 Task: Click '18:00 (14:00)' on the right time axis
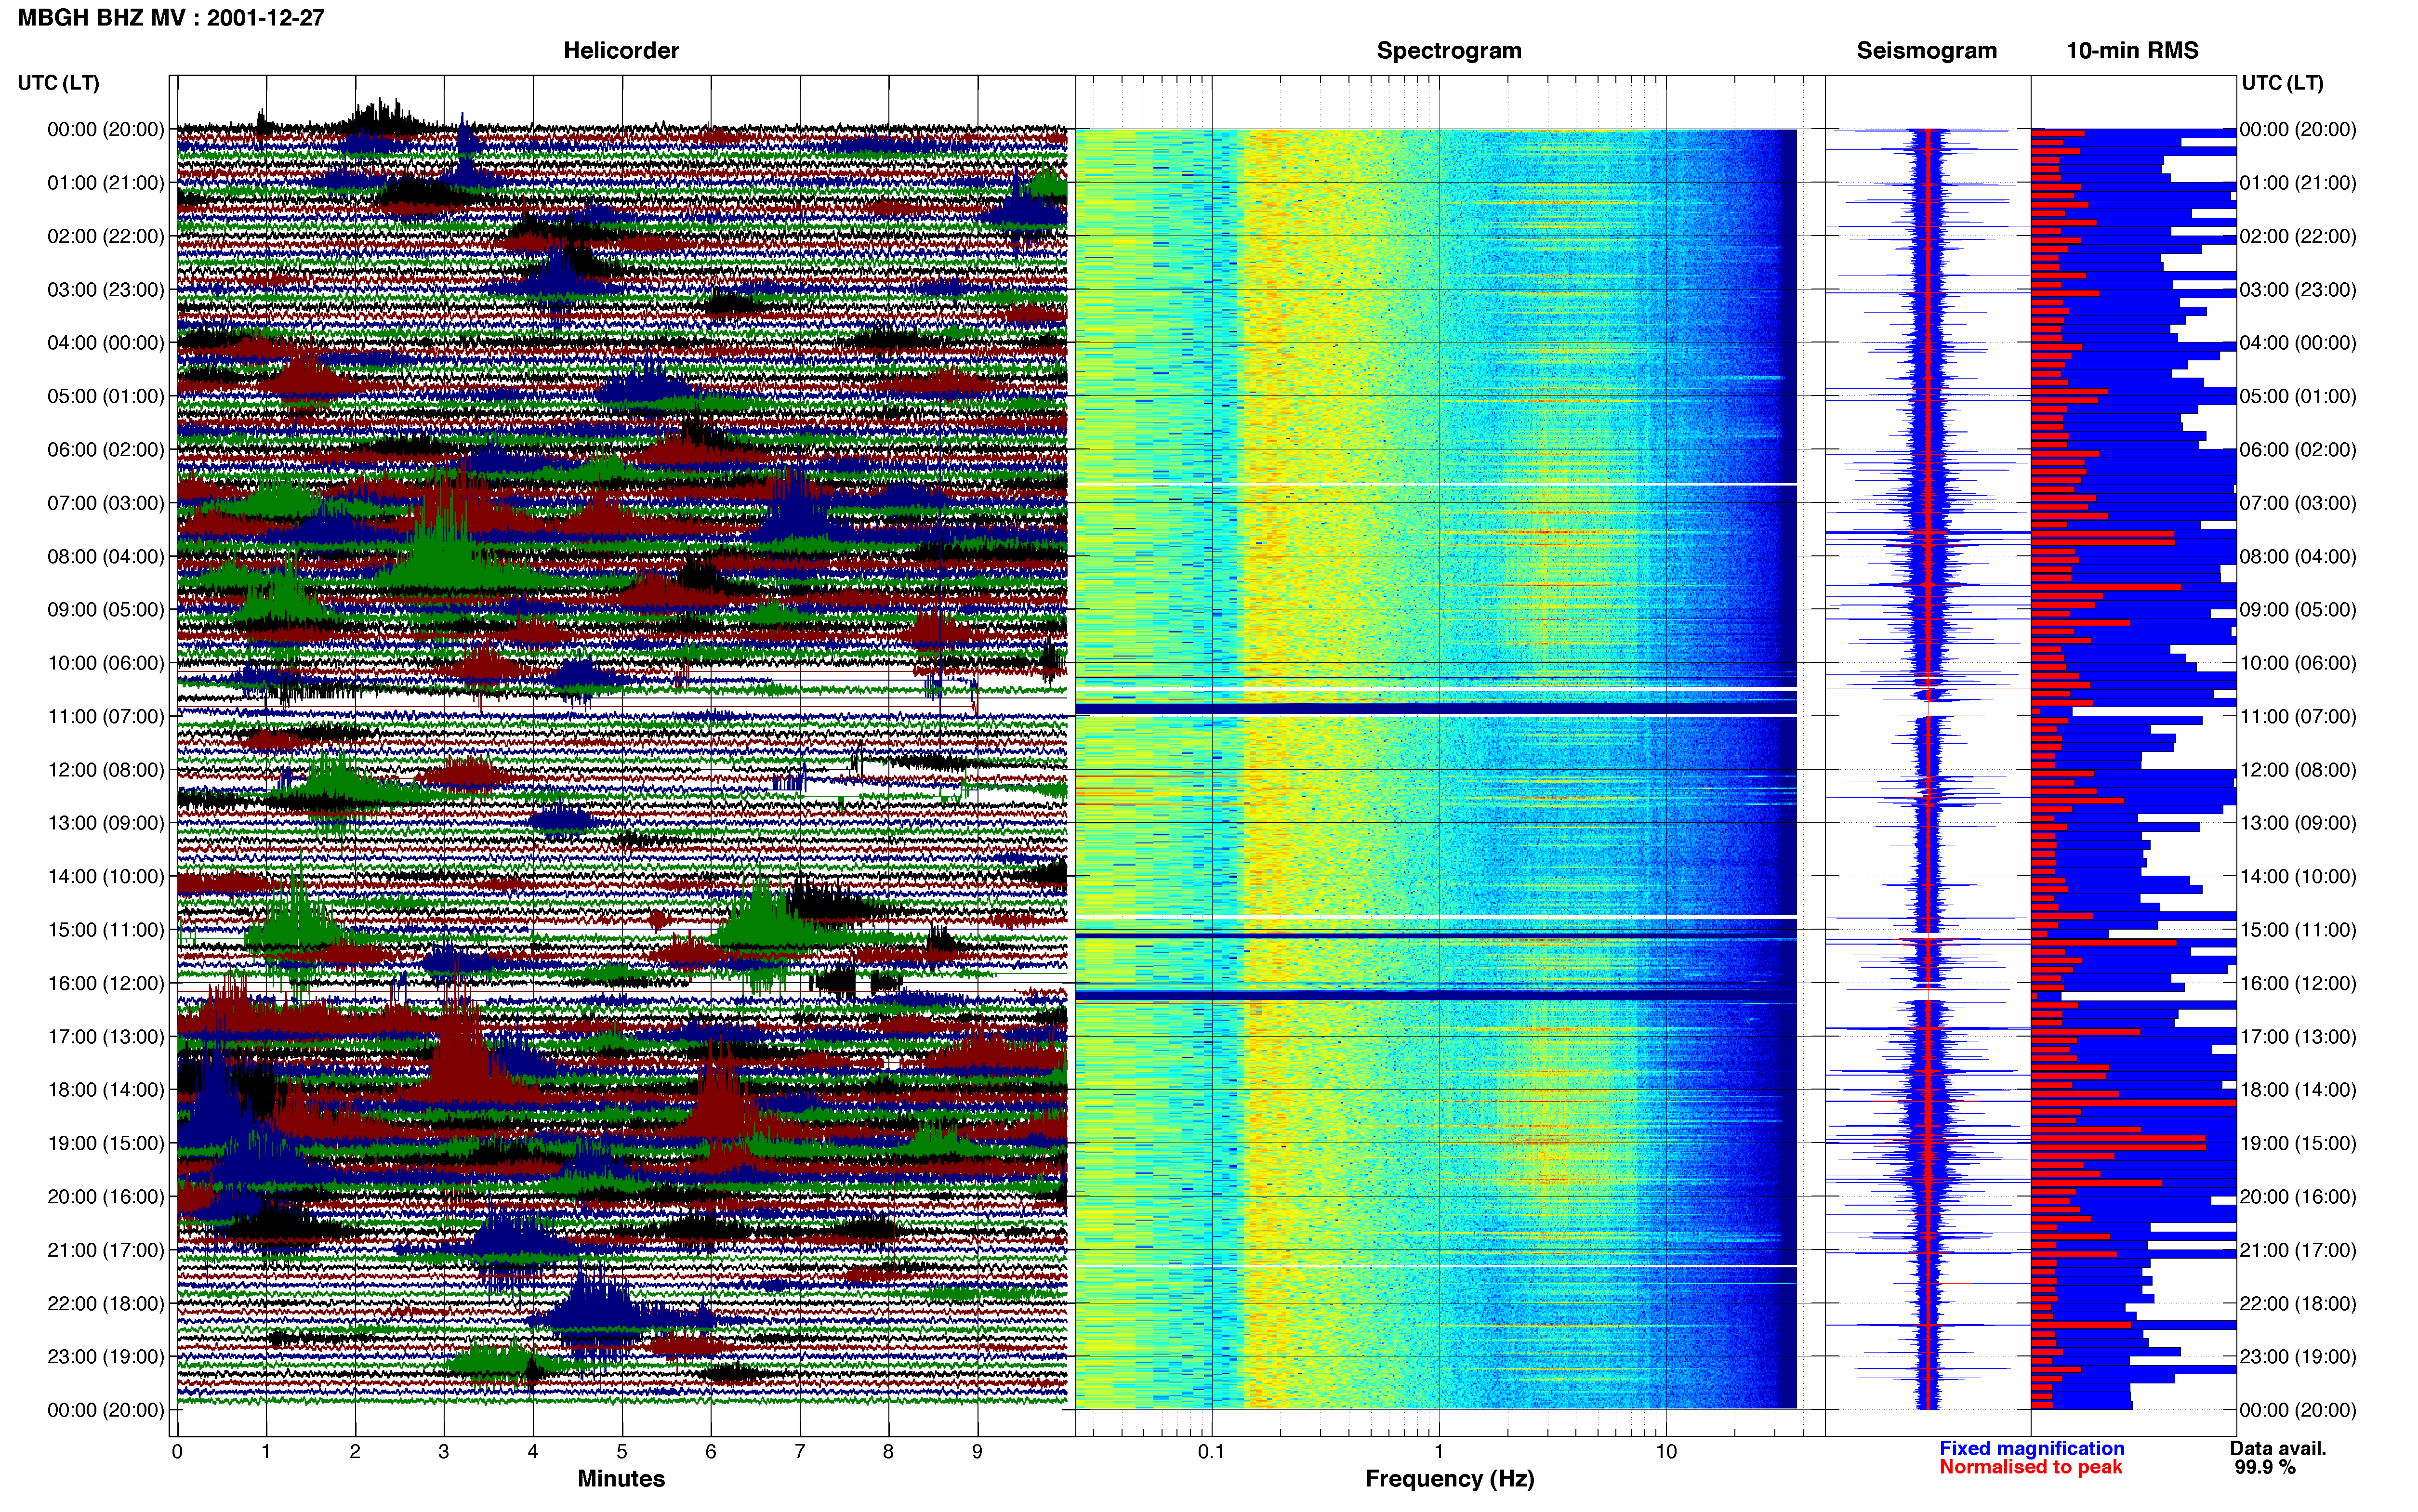tap(2298, 1090)
